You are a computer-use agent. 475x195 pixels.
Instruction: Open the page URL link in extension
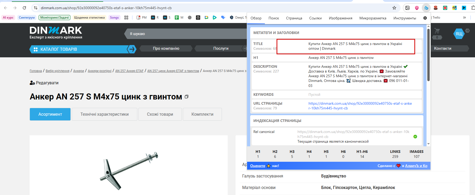pos(360,106)
